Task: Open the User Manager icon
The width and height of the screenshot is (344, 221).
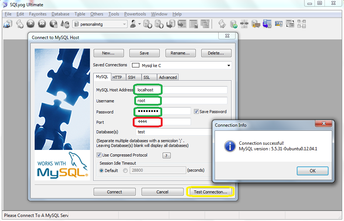Action: point(133,24)
